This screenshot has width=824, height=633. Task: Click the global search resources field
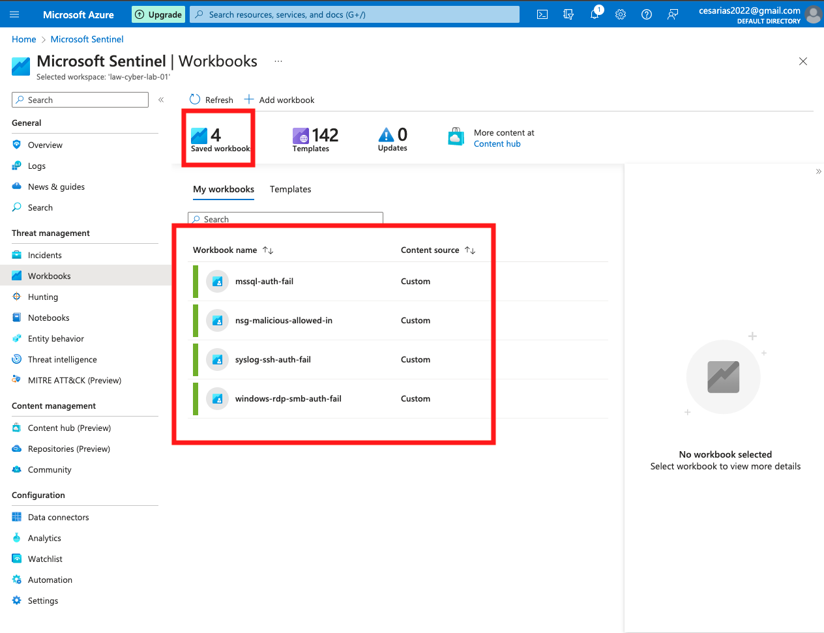(355, 14)
